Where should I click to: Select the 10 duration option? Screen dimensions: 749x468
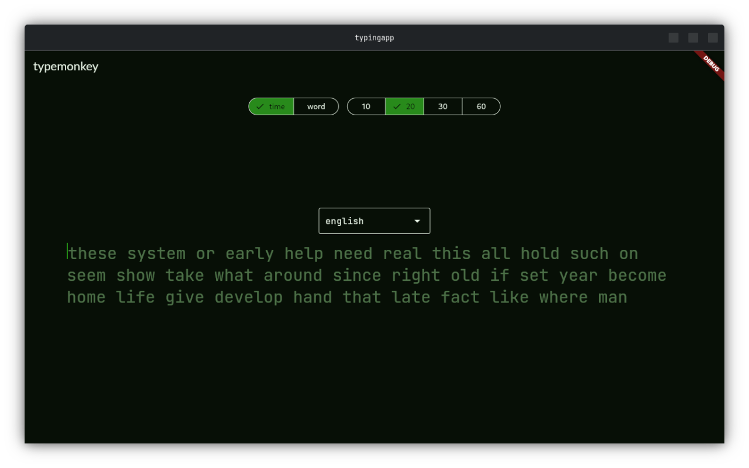pyautogui.click(x=366, y=106)
